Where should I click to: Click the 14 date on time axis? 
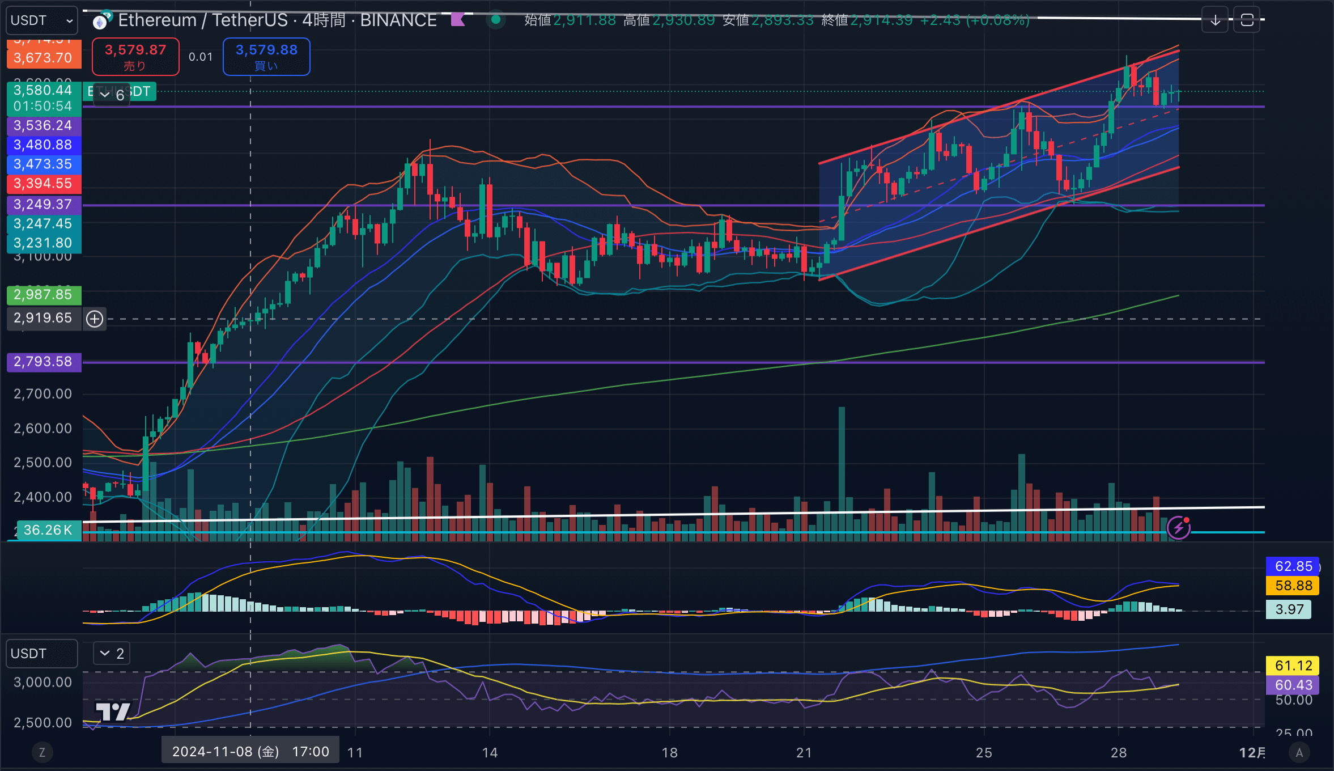click(490, 753)
